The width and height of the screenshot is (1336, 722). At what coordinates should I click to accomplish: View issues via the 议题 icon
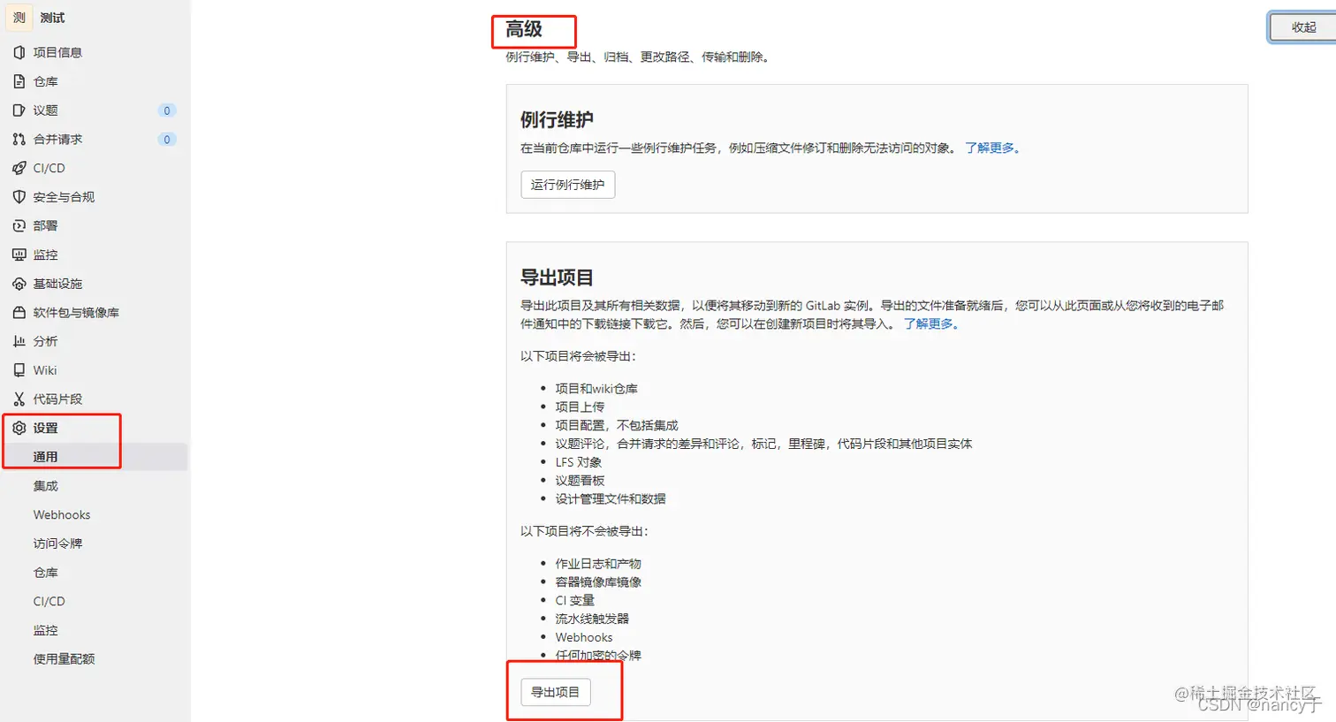click(x=20, y=110)
